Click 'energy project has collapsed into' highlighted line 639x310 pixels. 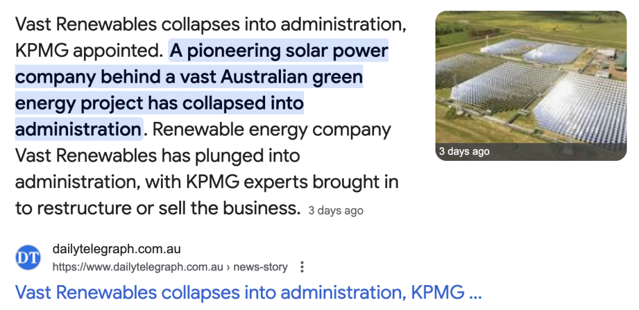click(x=159, y=103)
